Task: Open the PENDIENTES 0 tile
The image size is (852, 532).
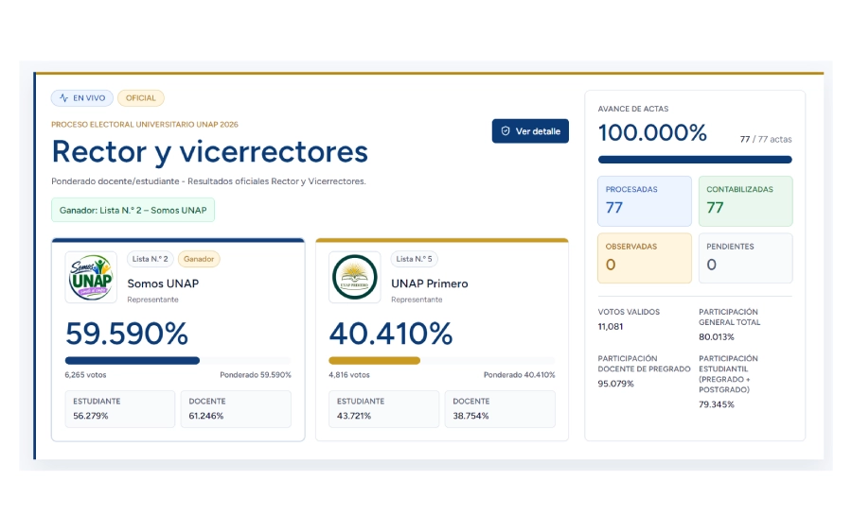Action: coord(746,258)
